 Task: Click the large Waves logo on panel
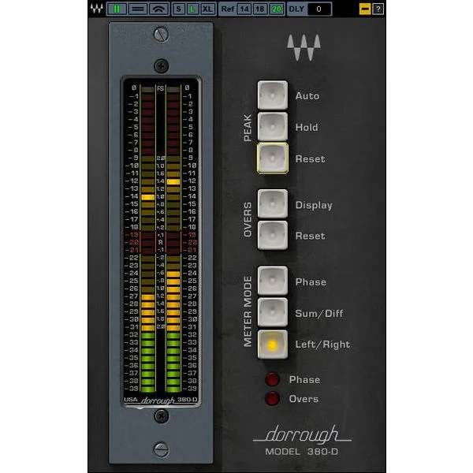click(x=304, y=47)
